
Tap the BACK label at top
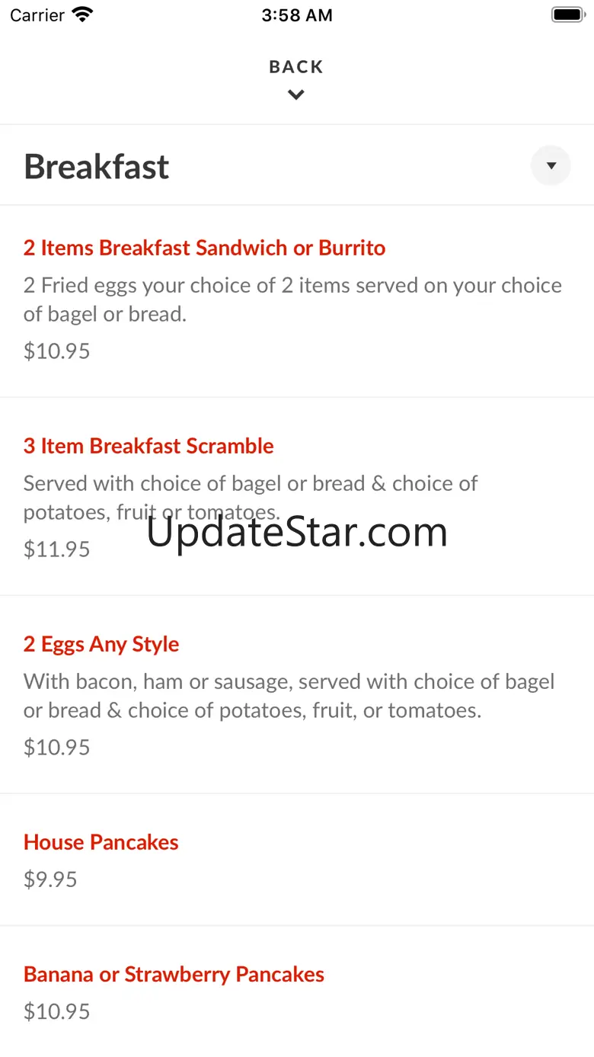[296, 67]
